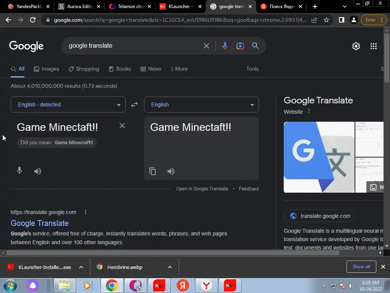Listen to the source text audio
This screenshot has width=390, height=293.
point(38,171)
